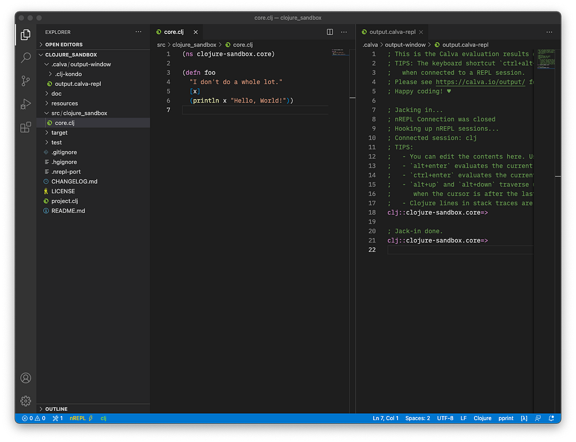Open the Manage gear icon
The image size is (576, 442).
coord(26,401)
